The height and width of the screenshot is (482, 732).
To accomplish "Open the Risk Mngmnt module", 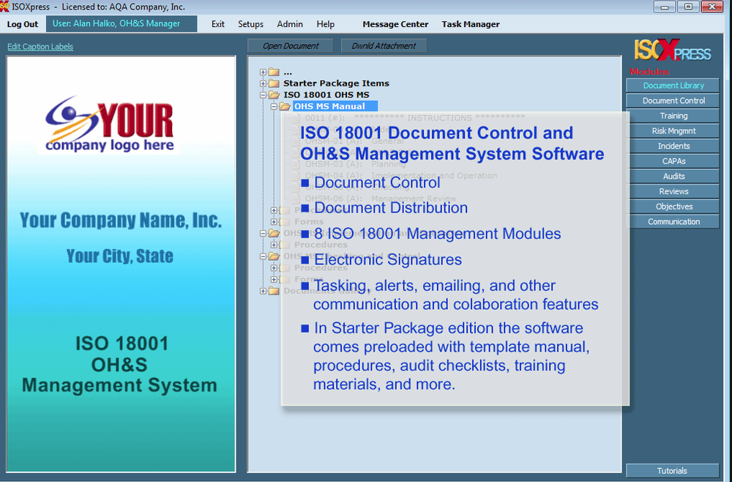I will point(673,131).
